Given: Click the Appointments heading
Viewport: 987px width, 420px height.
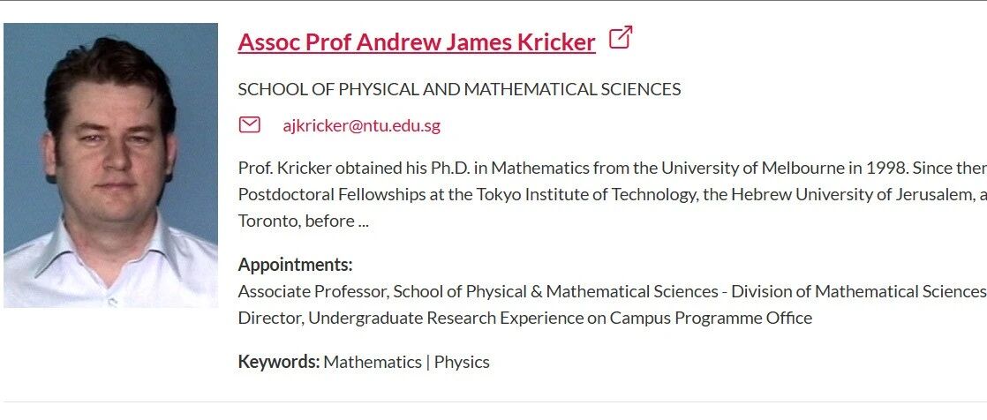Looking at the screenshot, I should point(295,265).
